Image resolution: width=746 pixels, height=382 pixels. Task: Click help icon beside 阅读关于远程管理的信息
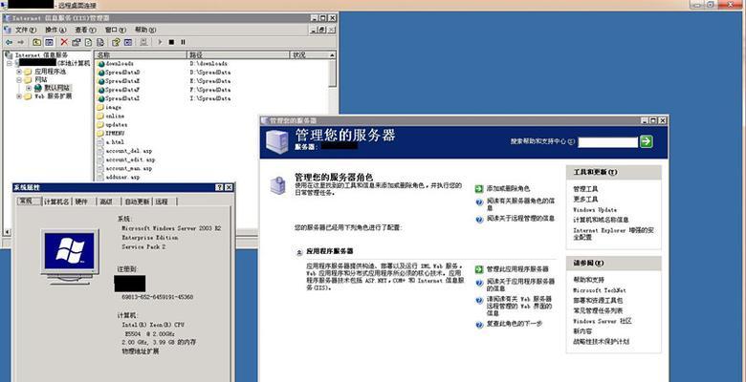tap(479, 219)
